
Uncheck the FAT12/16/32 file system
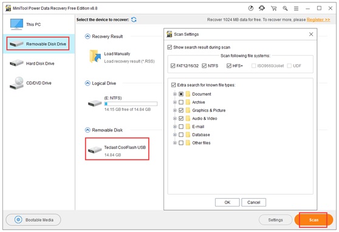click(173, 66)
